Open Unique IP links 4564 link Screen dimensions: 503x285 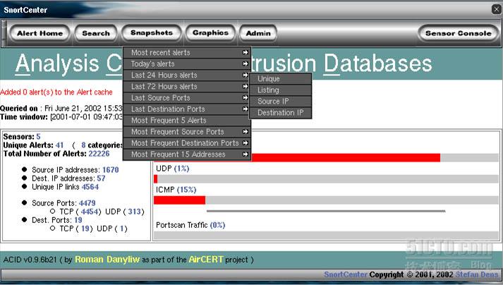(90, 187)
